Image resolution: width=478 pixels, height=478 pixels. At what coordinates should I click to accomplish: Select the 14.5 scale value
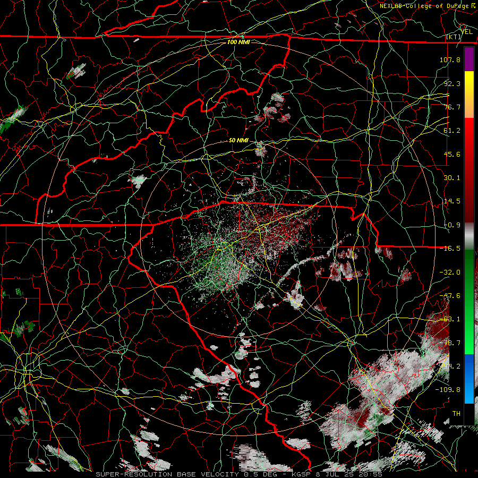[x=452, y=201]
